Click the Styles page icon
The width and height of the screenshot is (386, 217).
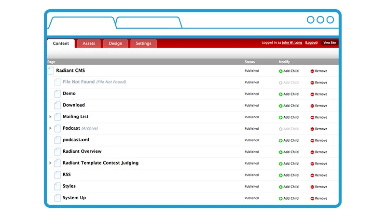point(57,186)
